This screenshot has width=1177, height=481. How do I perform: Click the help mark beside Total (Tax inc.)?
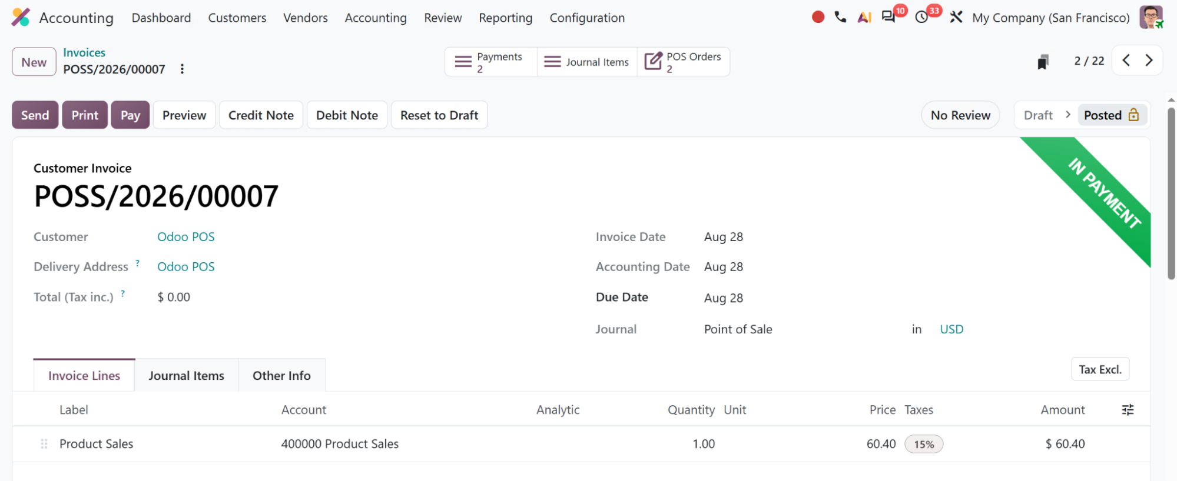pyautogui.click(x=122, y=293)
